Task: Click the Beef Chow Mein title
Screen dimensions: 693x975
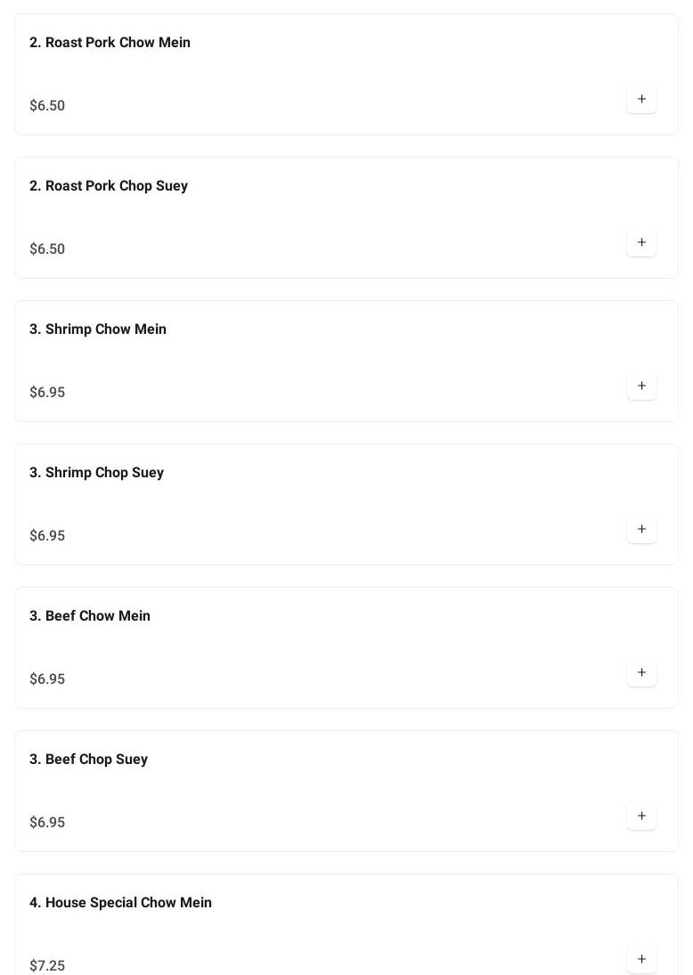Action: click(x=90, y=616)
